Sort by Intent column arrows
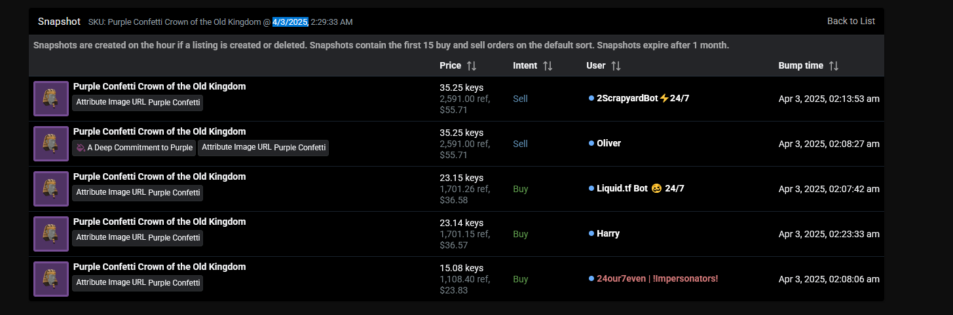The width and height of the screenshot is (953, 315). pos(548,66)
